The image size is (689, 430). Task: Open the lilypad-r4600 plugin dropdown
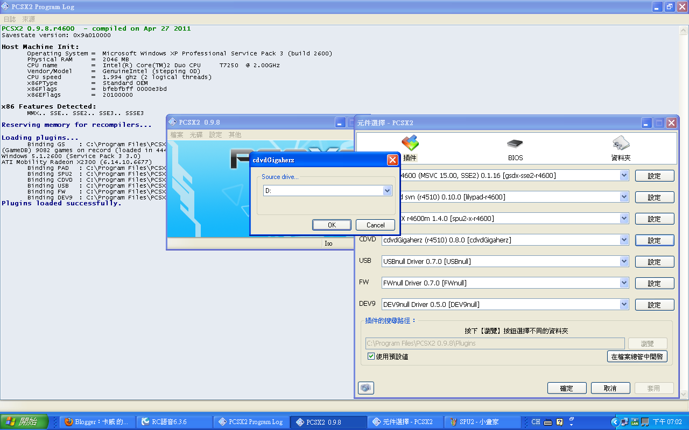click(x=624, y=197)
